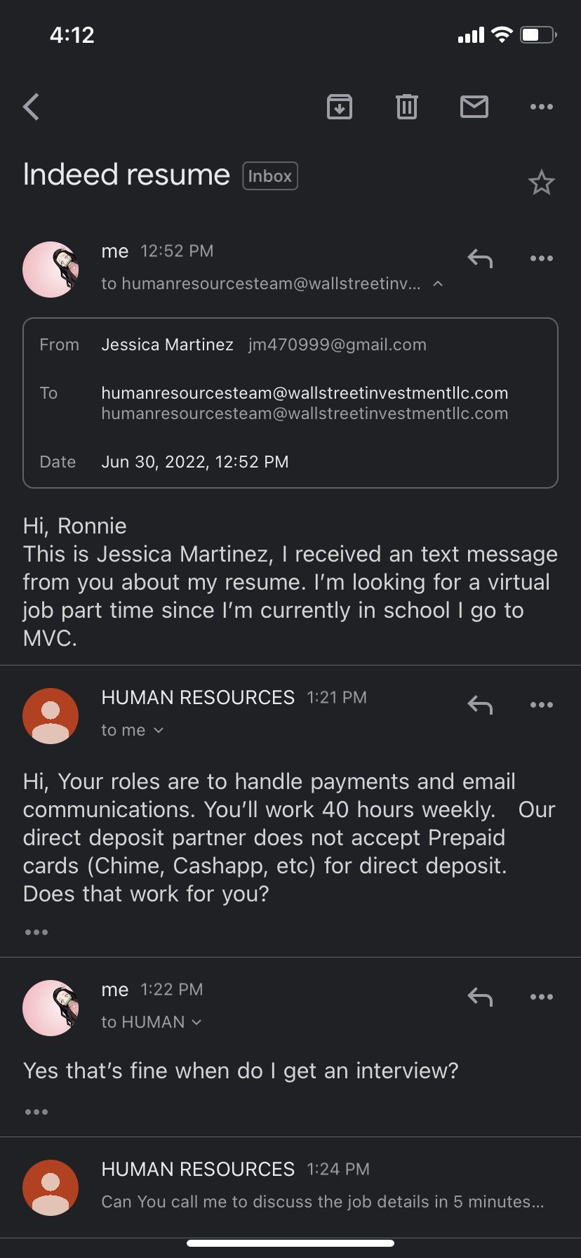Image resolution: width=581 pixels, height=1258 pixels.
Task: Open more options for 1:22 PM message
Action: pyautogui.click(x=542, y=997)
